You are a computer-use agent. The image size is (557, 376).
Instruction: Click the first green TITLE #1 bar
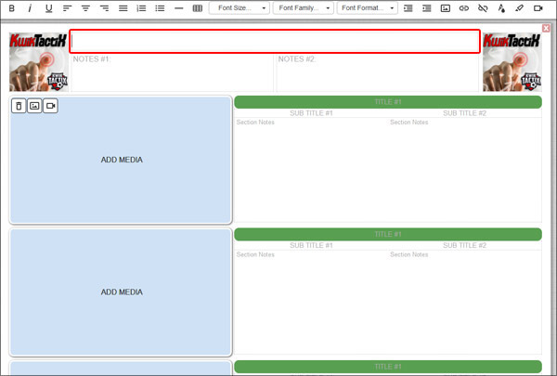point(387,102)
